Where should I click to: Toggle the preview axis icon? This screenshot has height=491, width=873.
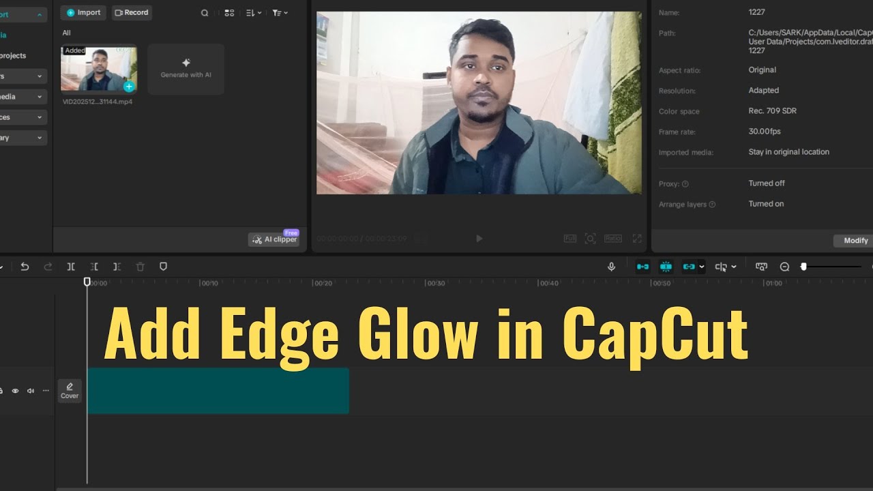click(762, 267)
